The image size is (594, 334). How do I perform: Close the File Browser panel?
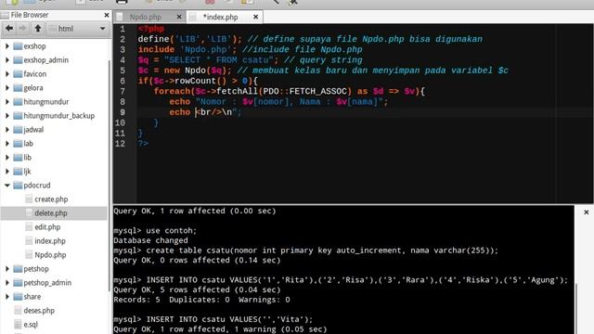tap(107, 15)
